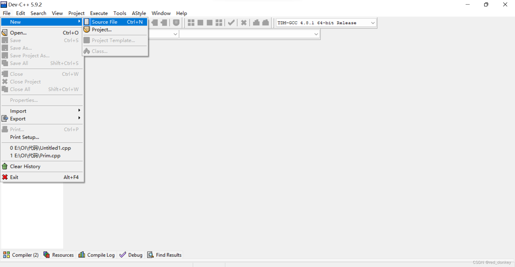Expand the Export submenu
Viewport: 515px width, 267px height.
tap(42, 119)
